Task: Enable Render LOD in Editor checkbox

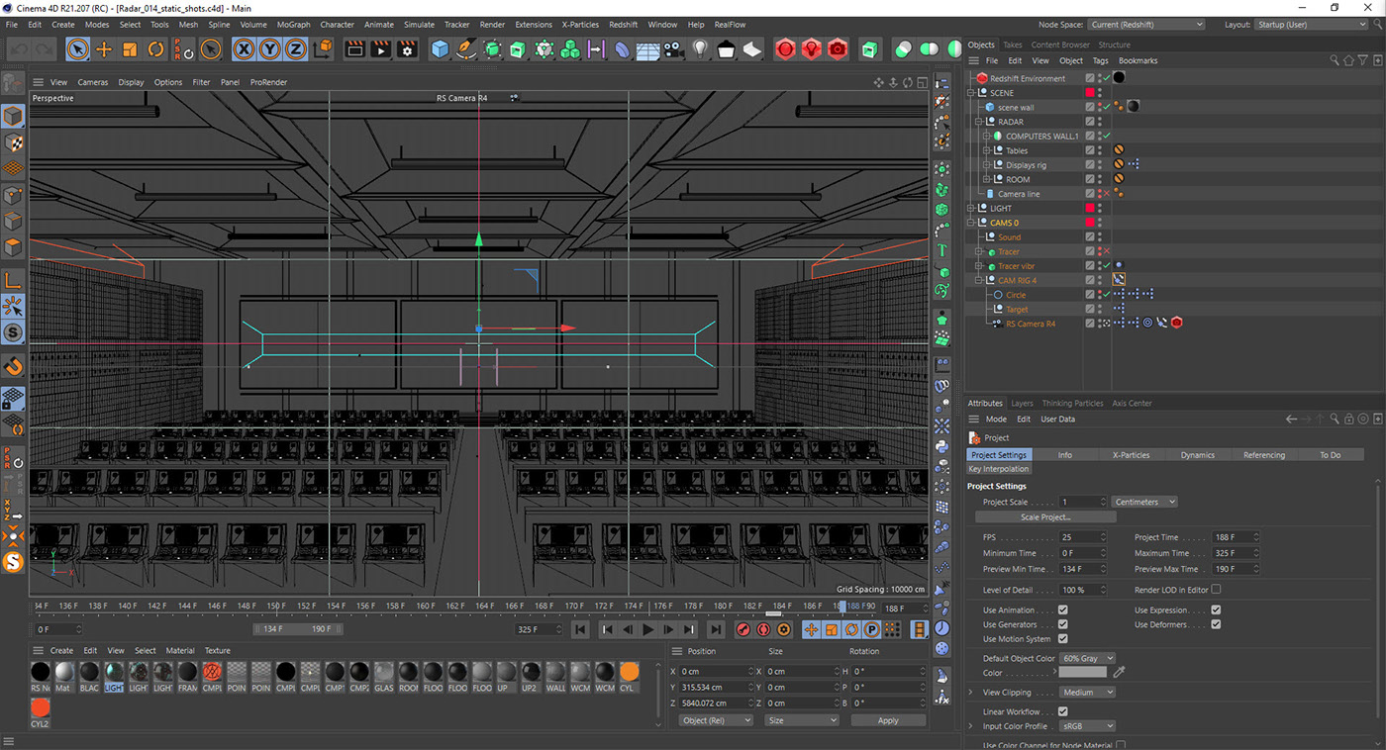Action: coord(1216,590)
